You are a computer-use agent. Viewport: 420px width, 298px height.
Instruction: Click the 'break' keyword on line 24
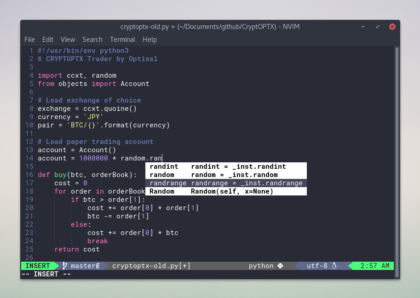tap(98, 241)
